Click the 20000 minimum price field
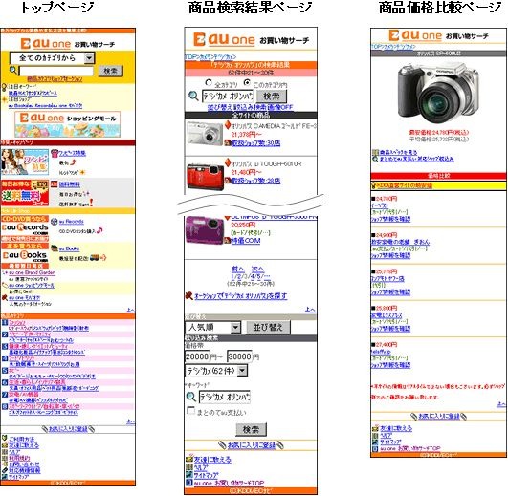508x496 pixels. (197, 356)
